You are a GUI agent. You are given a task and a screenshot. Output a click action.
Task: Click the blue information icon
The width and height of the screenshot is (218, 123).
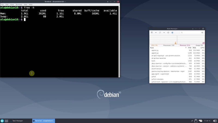tap(172, 33)
